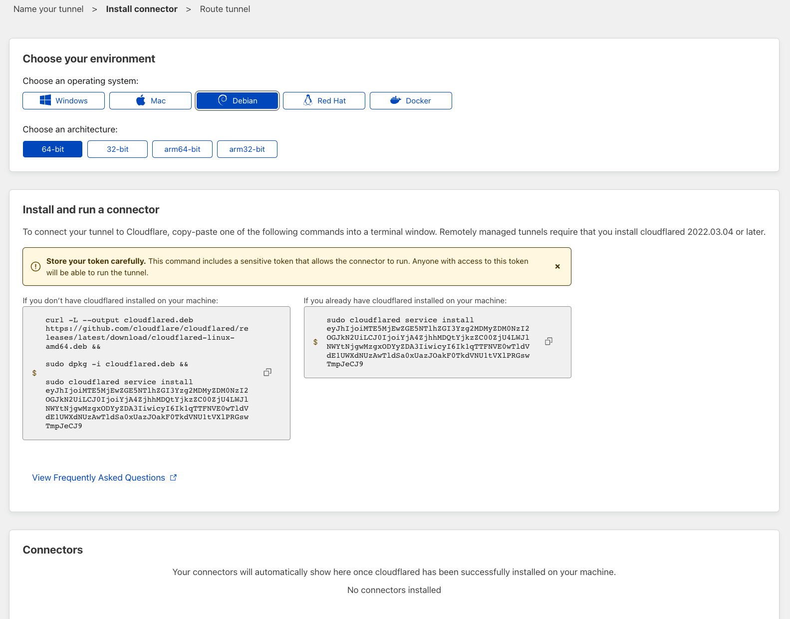790x619 pixels.
Task: Select the Windows operating system button
Action: 63,100
